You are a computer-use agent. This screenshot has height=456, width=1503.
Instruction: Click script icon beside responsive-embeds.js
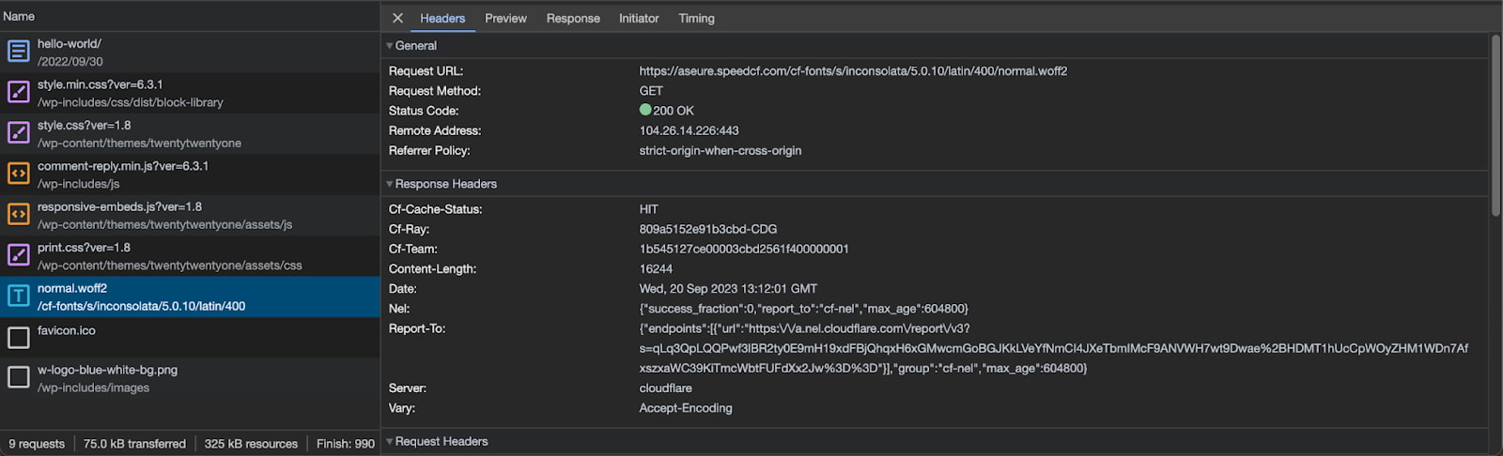(x=19, y=215)
